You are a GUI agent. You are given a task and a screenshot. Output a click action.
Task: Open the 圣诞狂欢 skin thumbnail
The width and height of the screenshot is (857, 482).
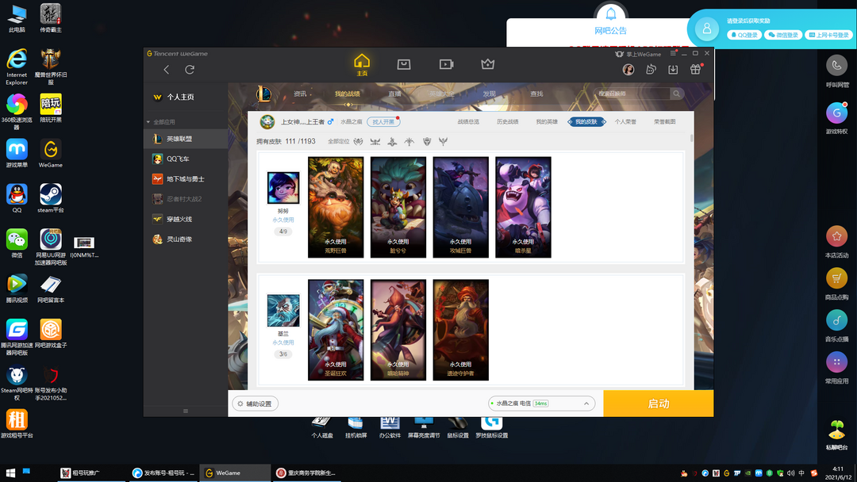coord(336,330)
